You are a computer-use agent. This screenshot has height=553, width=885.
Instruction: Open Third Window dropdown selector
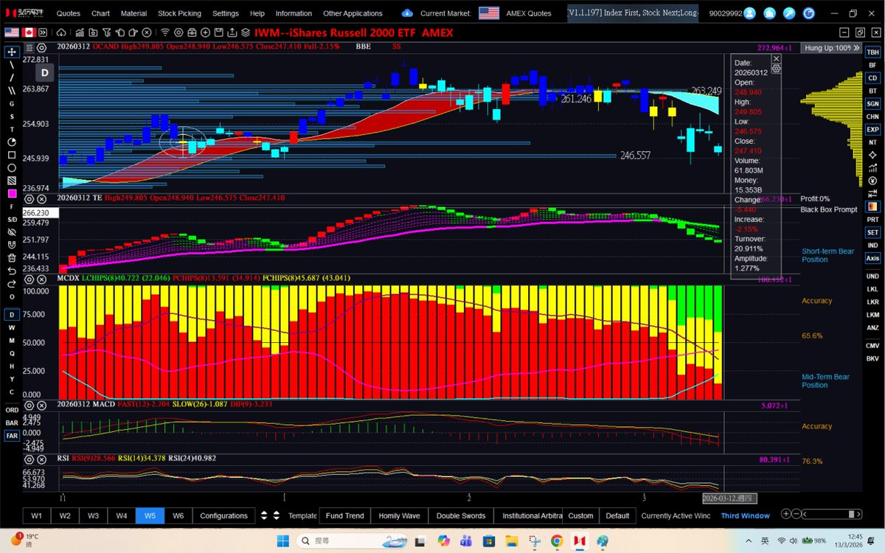(x=745, y=515)
